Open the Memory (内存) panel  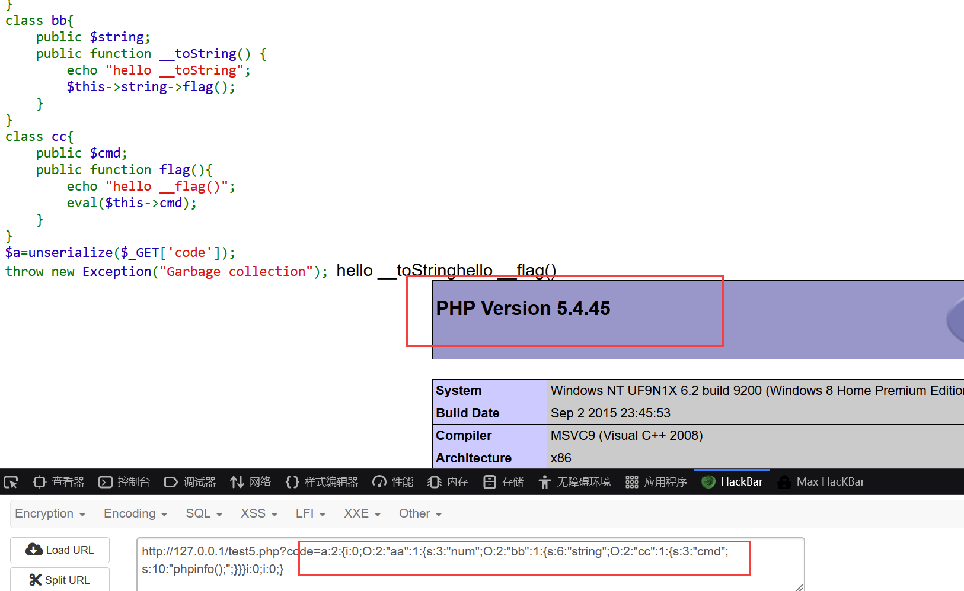pyautogui.click(x=448, y=482)
